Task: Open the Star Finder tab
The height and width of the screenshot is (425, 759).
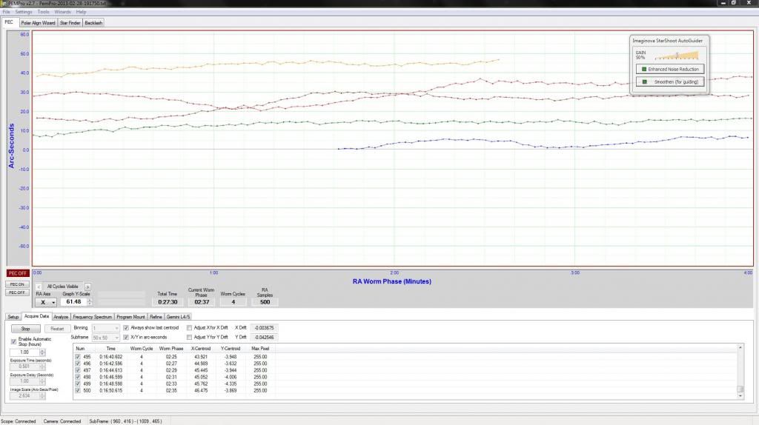Action: point(70,23)
